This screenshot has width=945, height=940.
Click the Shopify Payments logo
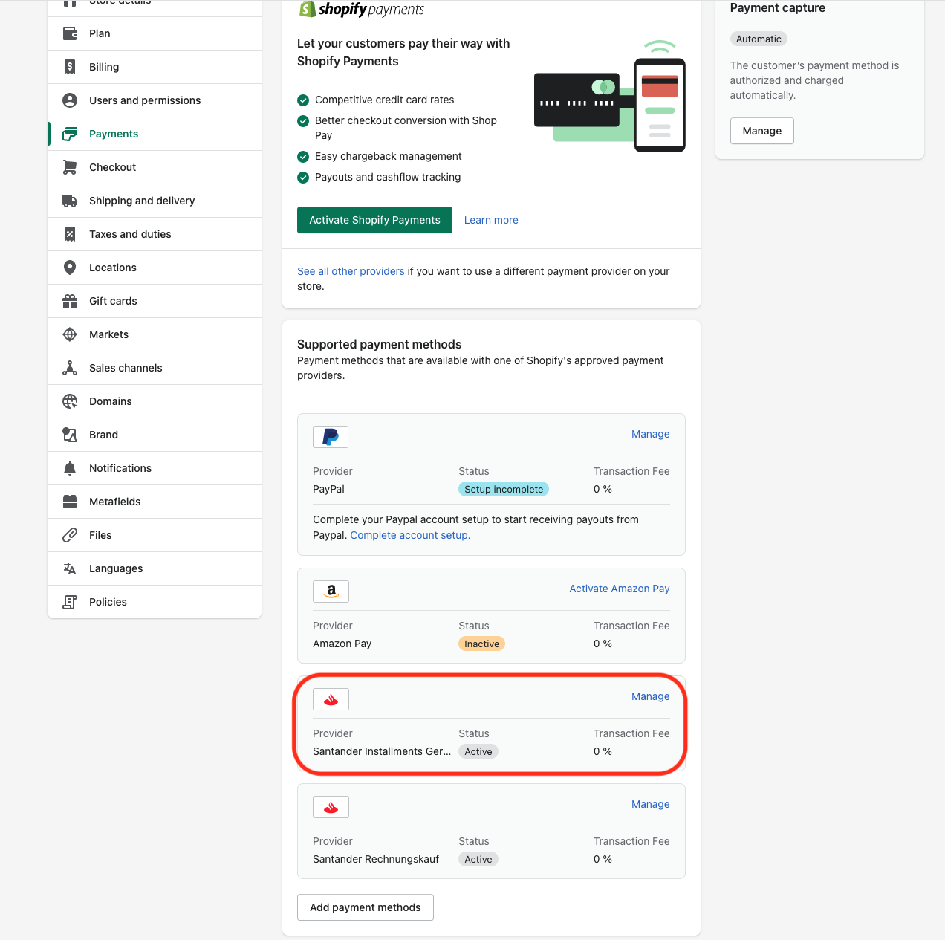(x=361, y=9)
